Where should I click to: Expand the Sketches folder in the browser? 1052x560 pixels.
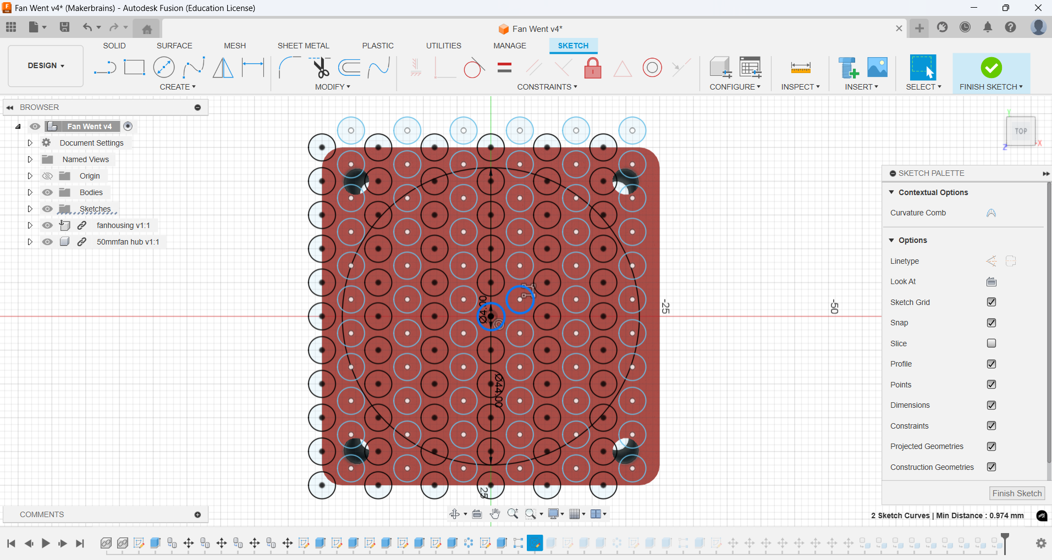pos(30,209)
